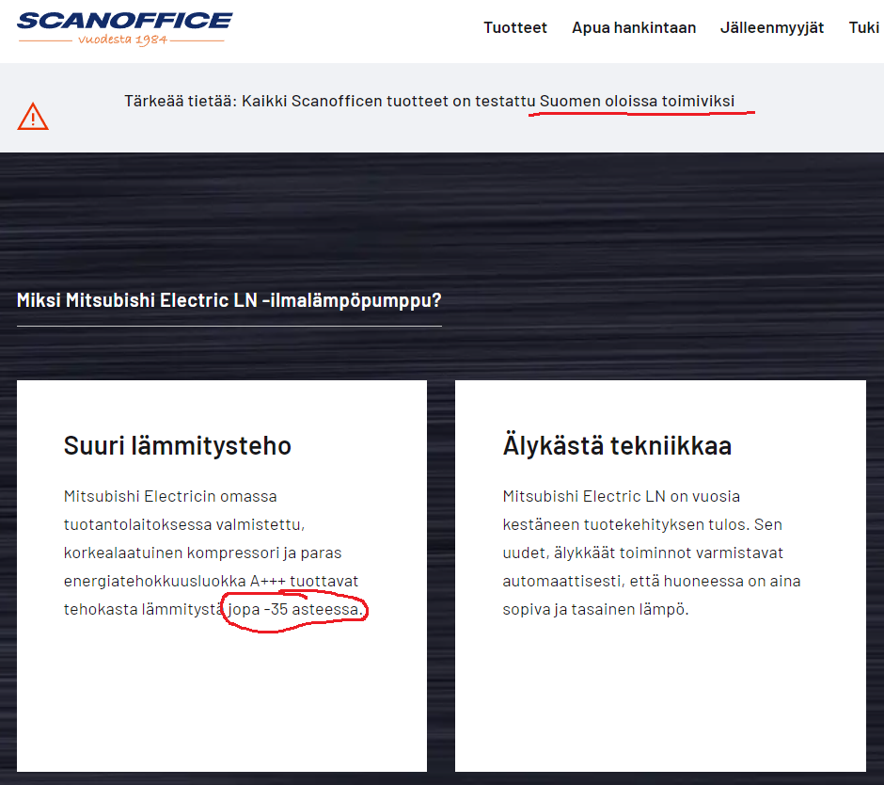Viewport: 884px width, 785px height.
Task: Click paragraph starting 'Mitsubishi Electricin omassa'
Action: click(x=213, y=553)
